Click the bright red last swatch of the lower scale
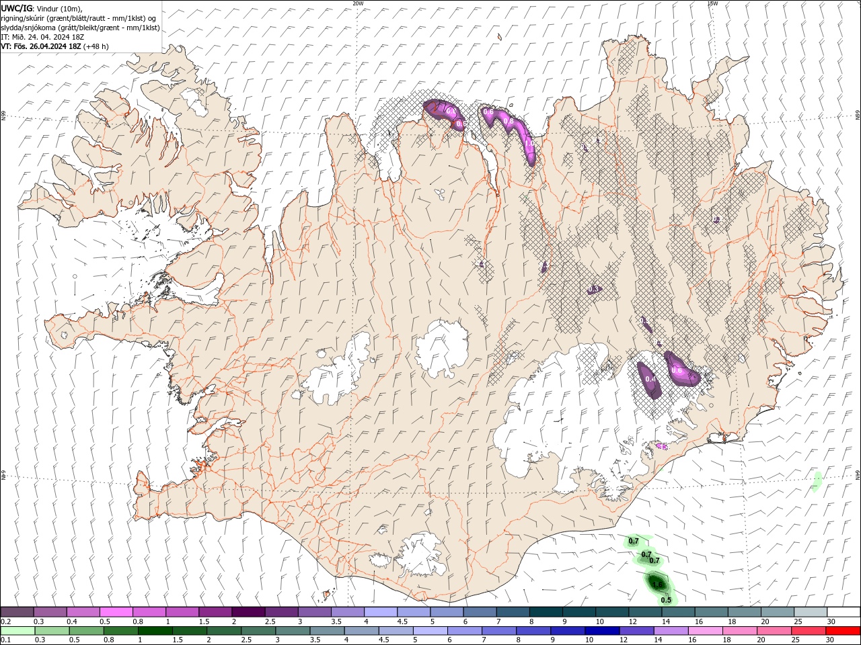The image size is (861, 645). click(843, 631)
